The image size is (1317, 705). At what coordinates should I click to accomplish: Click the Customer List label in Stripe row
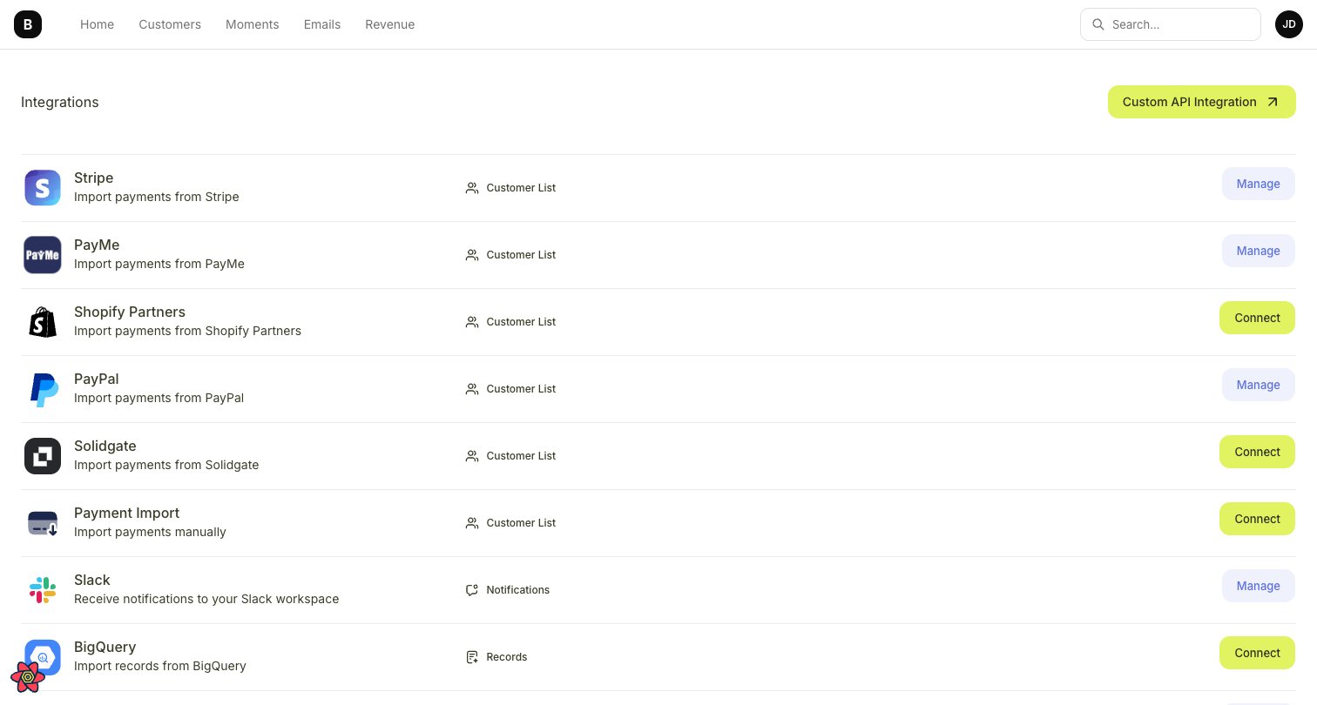tap(521, 188)
